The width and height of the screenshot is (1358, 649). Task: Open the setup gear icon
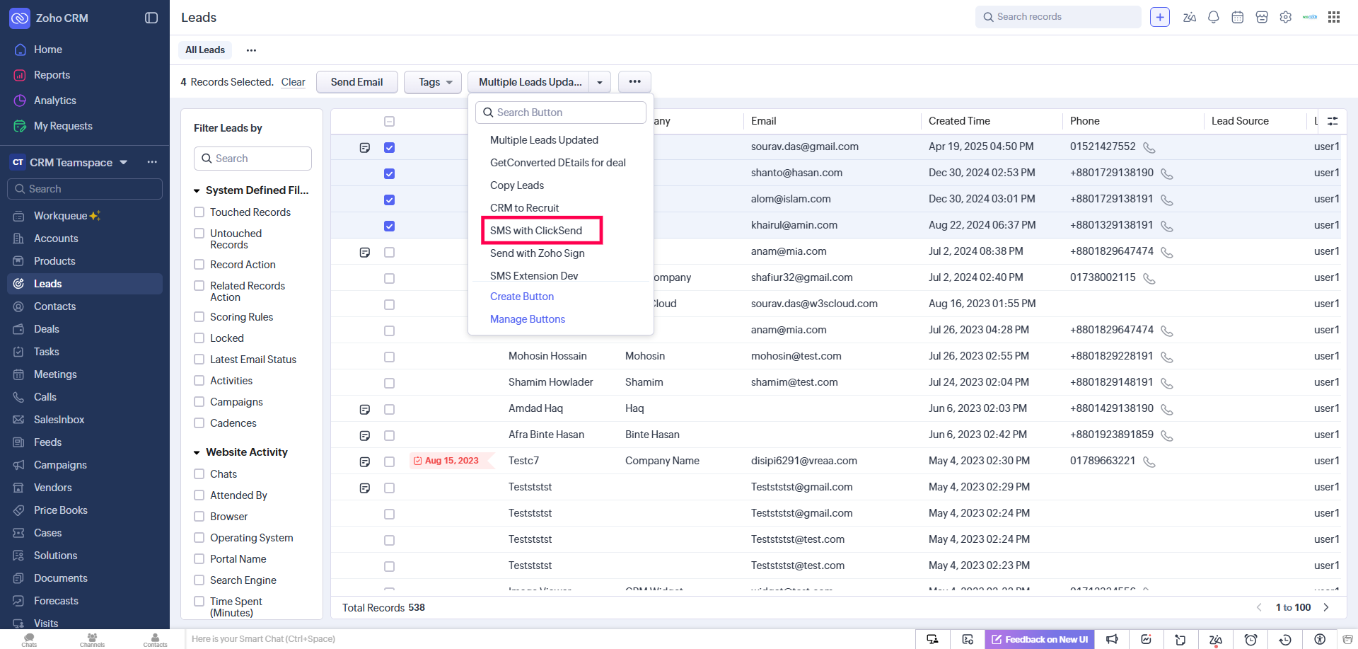[1285, 17]
